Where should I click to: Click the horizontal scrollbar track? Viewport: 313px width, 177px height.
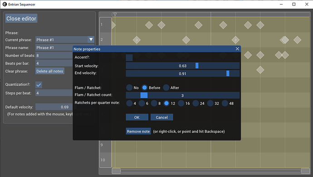[x=210, y=171]
